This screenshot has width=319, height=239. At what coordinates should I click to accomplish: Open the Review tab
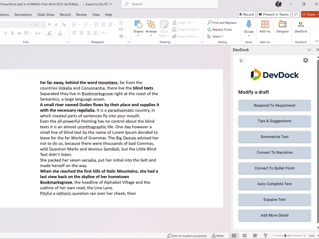click(x=81, y=15)
